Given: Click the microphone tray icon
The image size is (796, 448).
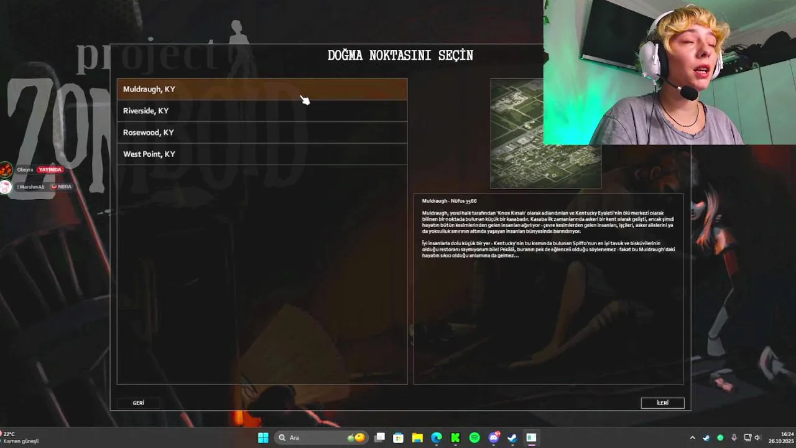Looking at the screenshot, I should click(734, 437).
